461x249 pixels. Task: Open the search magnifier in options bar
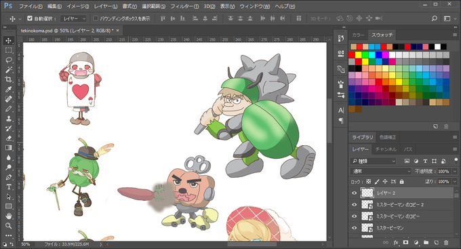(x=435, y=18)
